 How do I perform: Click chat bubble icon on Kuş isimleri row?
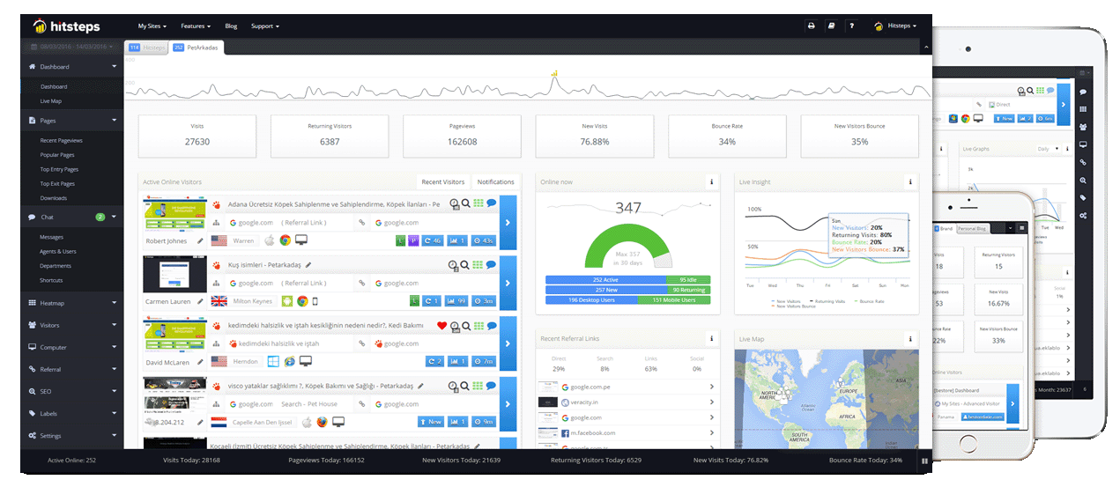(x=491, y=264)
